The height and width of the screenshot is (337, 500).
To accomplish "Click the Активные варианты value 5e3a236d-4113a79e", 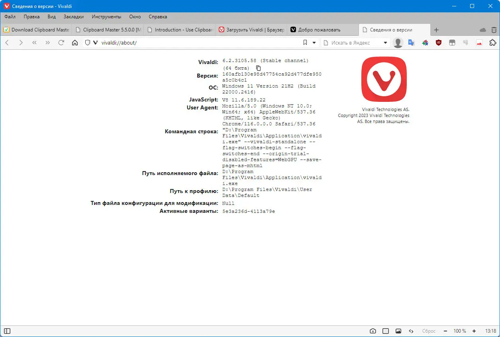I will pyautogui.click(x=249, y=211).
